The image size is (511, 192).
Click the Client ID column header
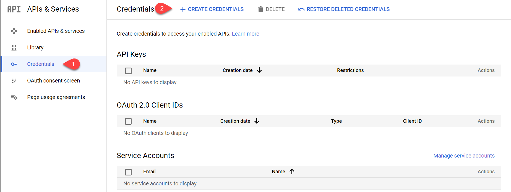point(412,121)
